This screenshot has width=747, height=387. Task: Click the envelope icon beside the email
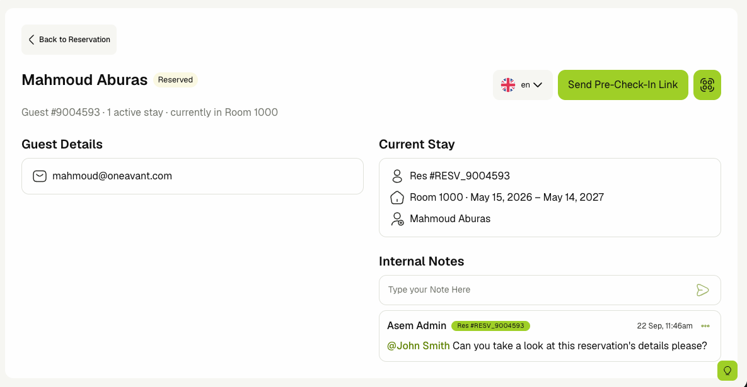(40, 176)
